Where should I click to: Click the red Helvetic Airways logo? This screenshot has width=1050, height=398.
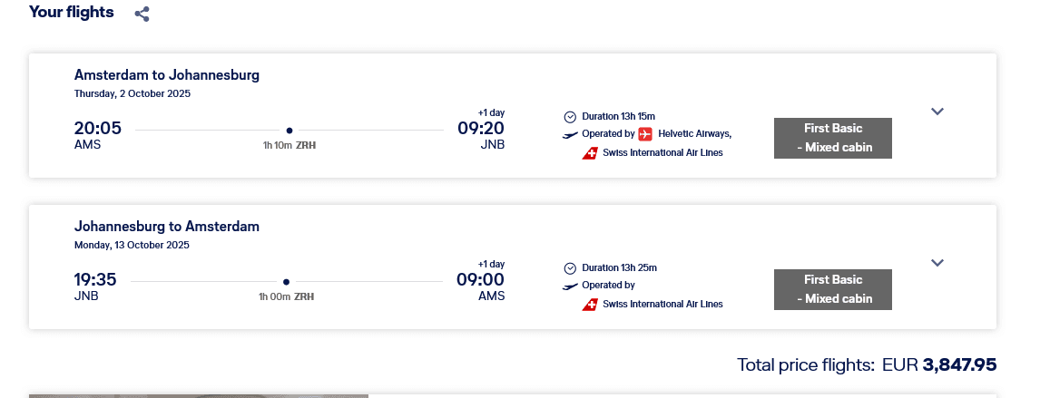tap(645, 134)
